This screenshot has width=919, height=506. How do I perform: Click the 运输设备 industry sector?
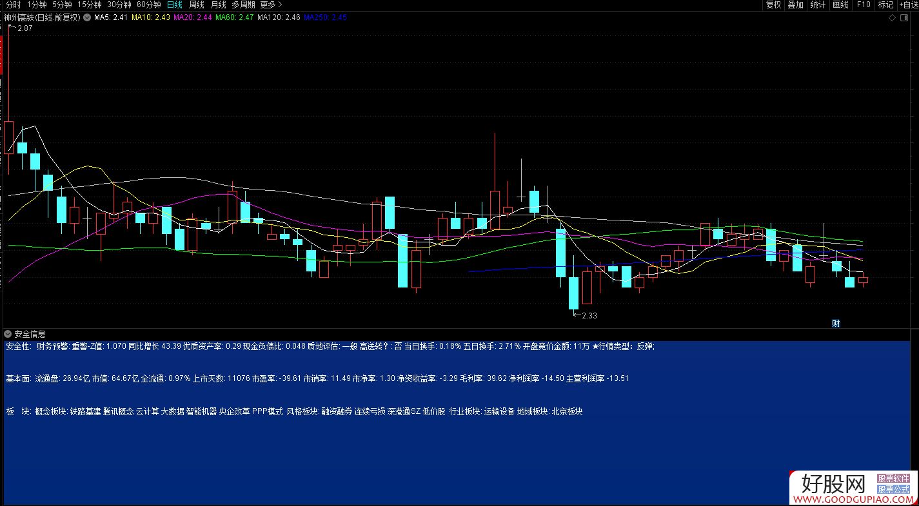click(x=500, y=411)
